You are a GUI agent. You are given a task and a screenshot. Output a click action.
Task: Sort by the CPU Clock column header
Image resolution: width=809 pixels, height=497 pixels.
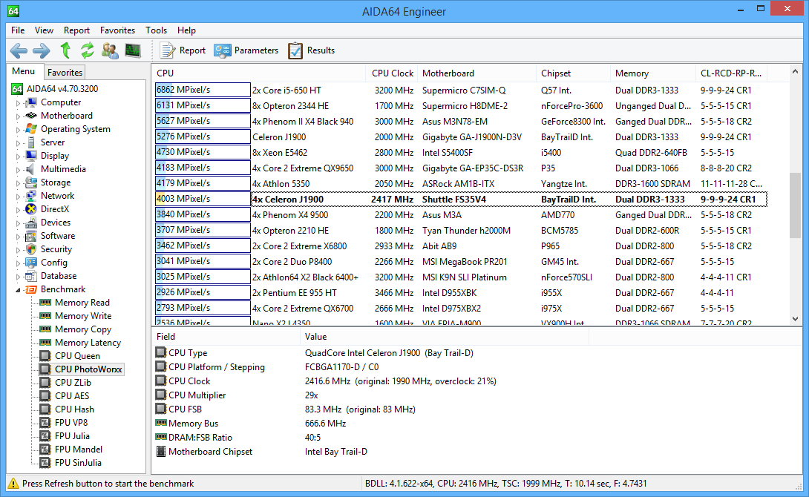point(392,73)
